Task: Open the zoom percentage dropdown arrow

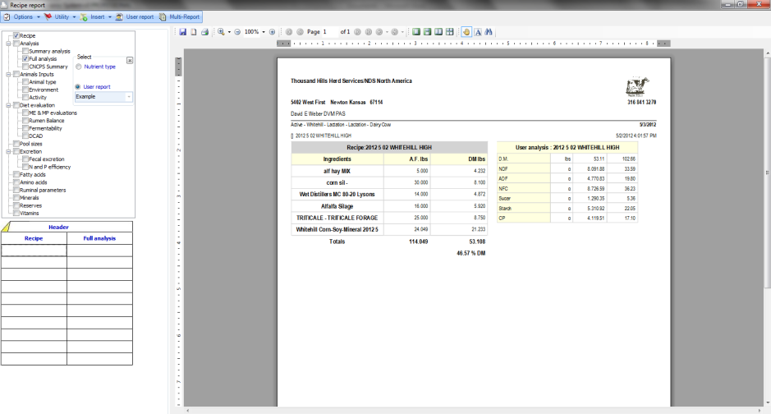Action: coord(264,32)
